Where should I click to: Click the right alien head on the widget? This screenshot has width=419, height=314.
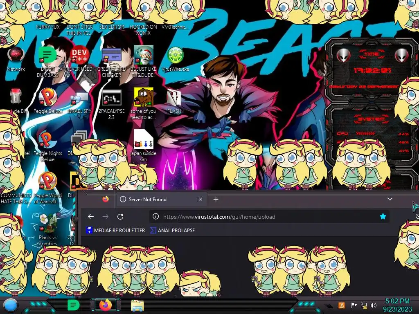tap(402, 56)
